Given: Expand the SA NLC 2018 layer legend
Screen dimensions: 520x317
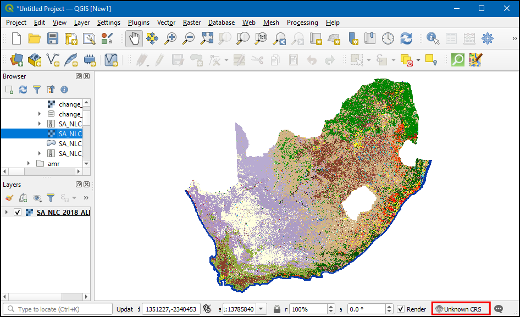Looking at the screenshot, I should pyautogui.click(x=7, y=213).
